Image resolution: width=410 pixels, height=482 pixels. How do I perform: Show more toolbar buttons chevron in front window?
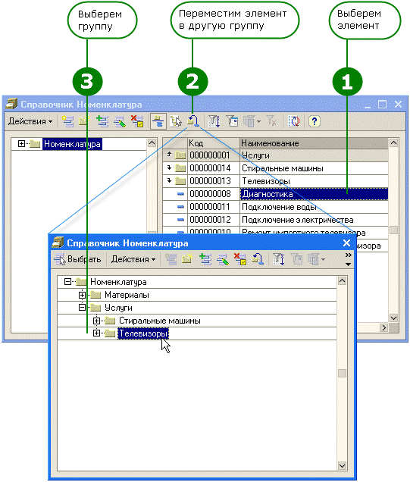(348, 255)
